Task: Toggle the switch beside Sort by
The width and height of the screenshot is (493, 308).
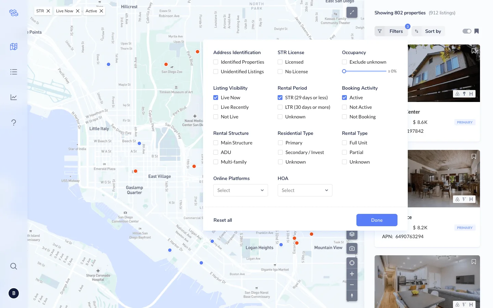Action: pyautogui.click(x=467, y=31)
